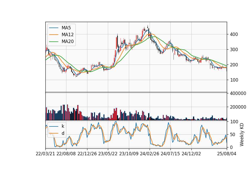Click the 100 price axis label
252x181 pixels.
pos(234,80)
